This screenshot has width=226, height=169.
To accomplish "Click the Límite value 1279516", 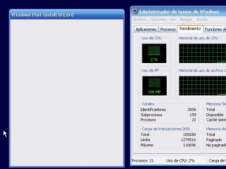I will pyautogui.click(x=188, y=140).
